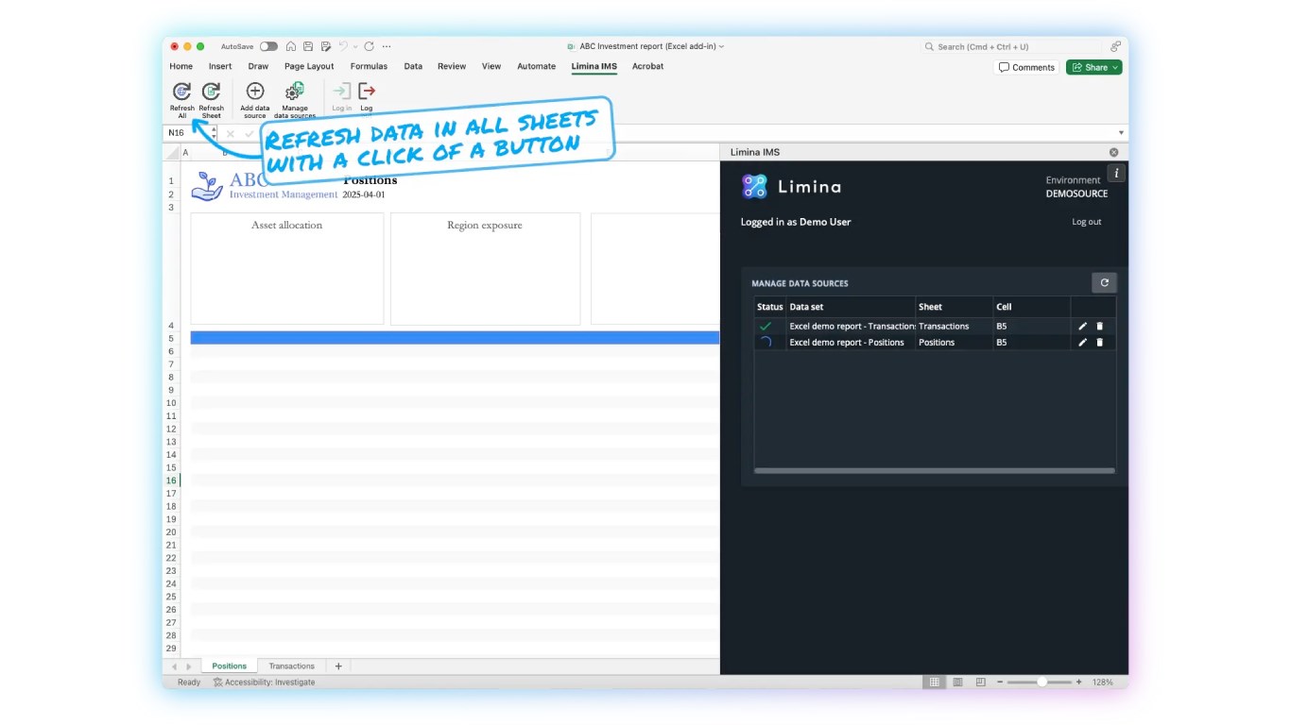Switch to Page Break Preview in status bar
The height and width of the screenshot is (725, 1291).
coord(980,682)
